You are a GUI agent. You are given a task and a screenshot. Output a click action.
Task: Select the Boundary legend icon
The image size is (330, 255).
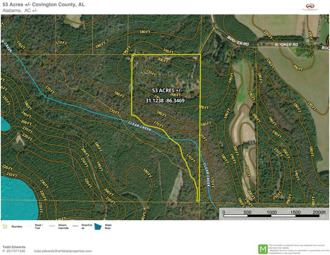(x=5, y=226)
